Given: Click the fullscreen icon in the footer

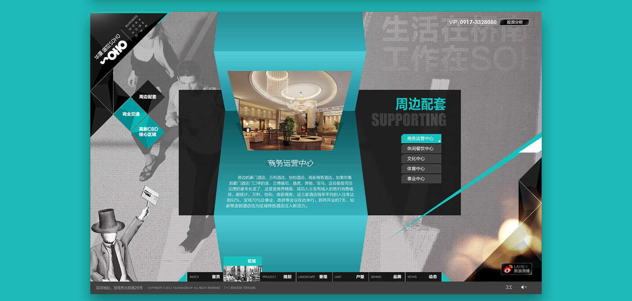Looking at the screenshot, I should click(x=509, y=287).
